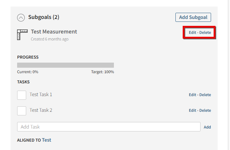Edit Test Task 2
Image resolution: width=230 pixels, height=150 pixels.
coord(193,110)
